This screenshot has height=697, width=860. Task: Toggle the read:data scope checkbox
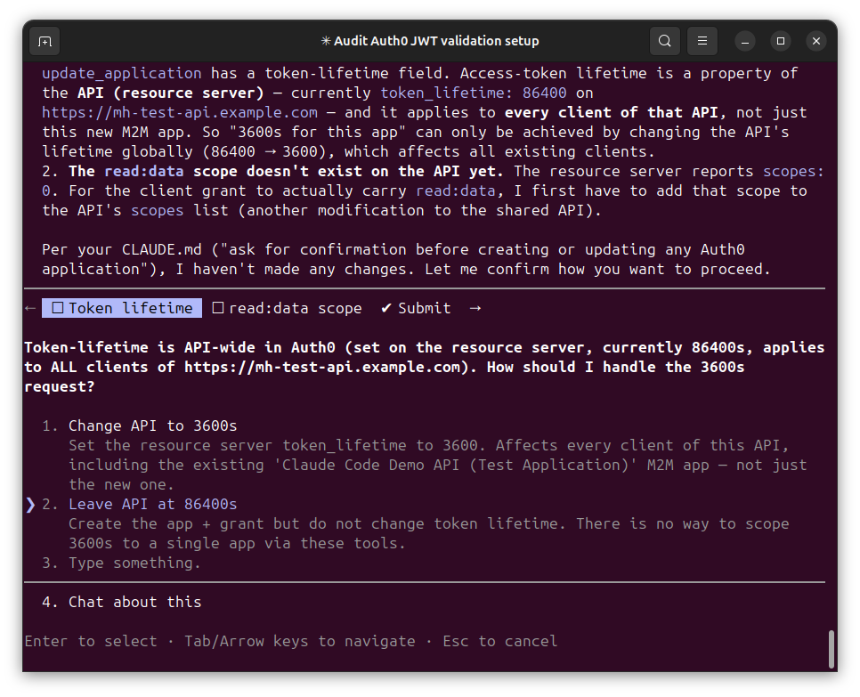(218, 308)
